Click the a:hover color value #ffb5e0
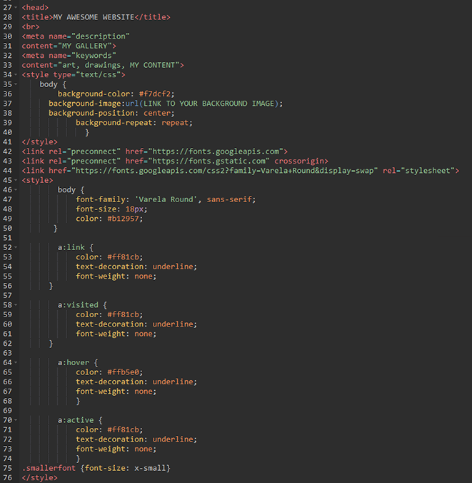472x483 pixels. point(123,372)
